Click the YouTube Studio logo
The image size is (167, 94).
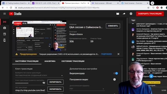[15, 14]
